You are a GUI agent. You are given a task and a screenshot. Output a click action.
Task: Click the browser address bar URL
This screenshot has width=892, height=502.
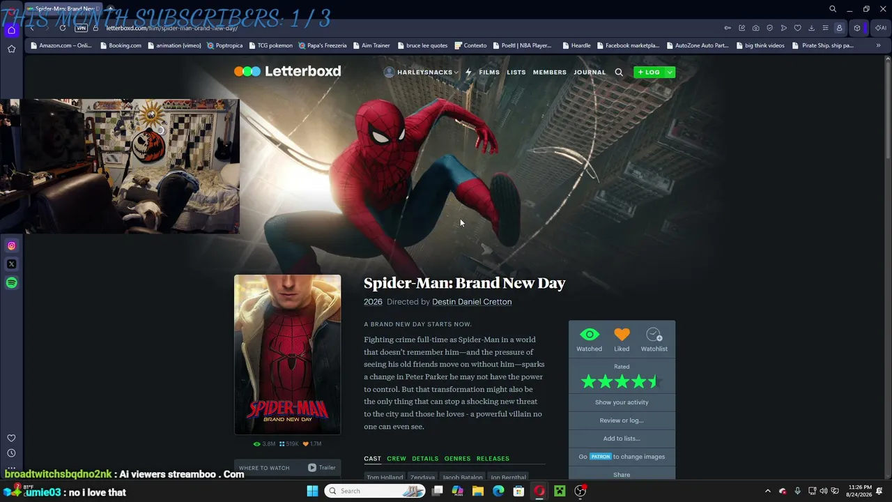[x=172, y=28]
